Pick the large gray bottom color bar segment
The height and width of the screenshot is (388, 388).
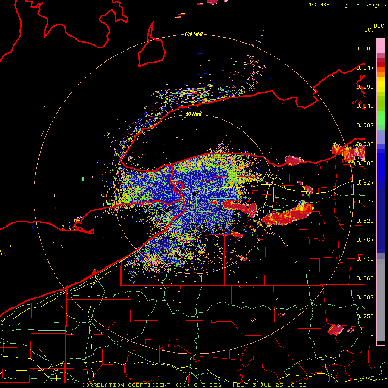tap(381, 300)
